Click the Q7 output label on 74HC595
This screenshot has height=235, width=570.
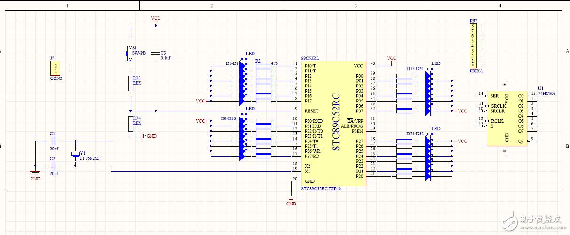(x=521, y=141)
